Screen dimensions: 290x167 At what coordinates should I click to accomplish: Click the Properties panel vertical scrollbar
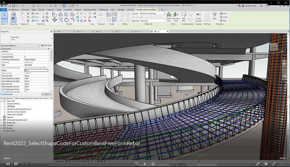click(51, 56)
